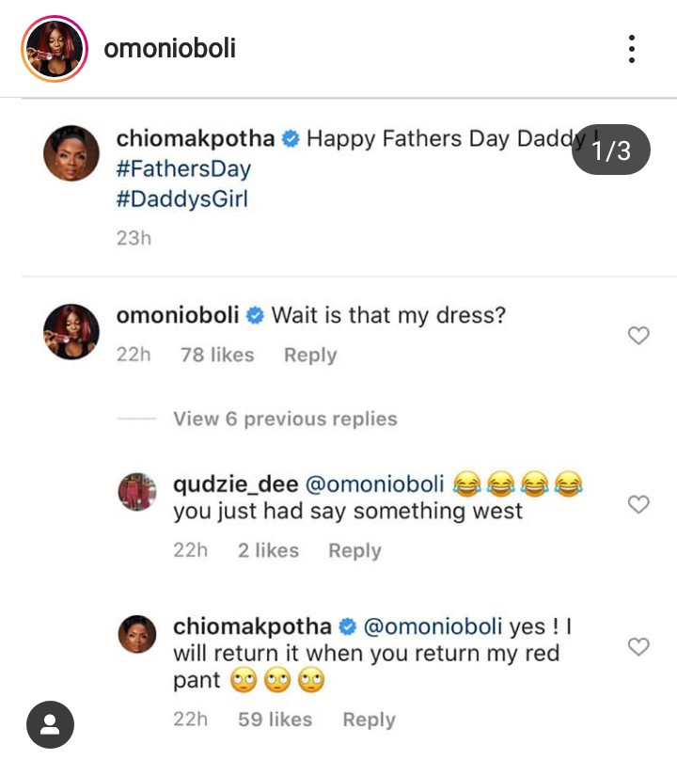Expand View 6 previous replies

(284, 419)
